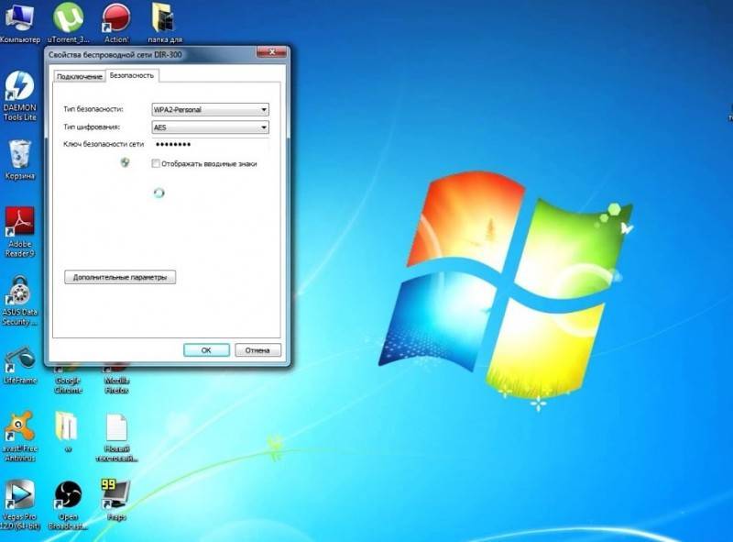Select the 'Новый текстовый' document icon
This screenshot has width=733, height=542.
click(116, 437)
